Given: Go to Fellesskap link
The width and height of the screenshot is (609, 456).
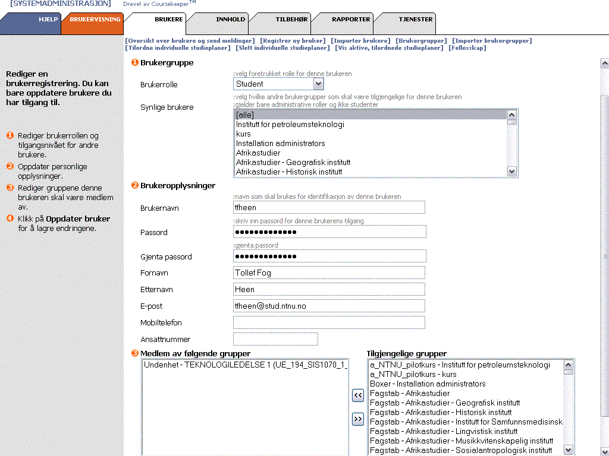Looking at the screenshot, I should click(467, 48).
